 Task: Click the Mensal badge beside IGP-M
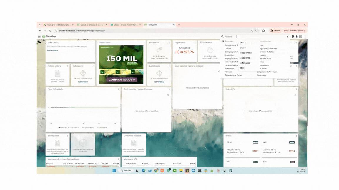click(x=255, y=142)
